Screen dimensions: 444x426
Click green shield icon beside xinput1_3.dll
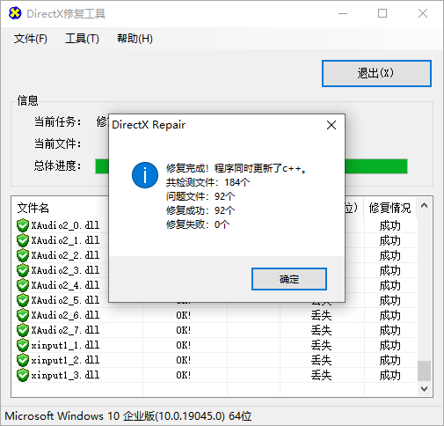tap(23, 375)
